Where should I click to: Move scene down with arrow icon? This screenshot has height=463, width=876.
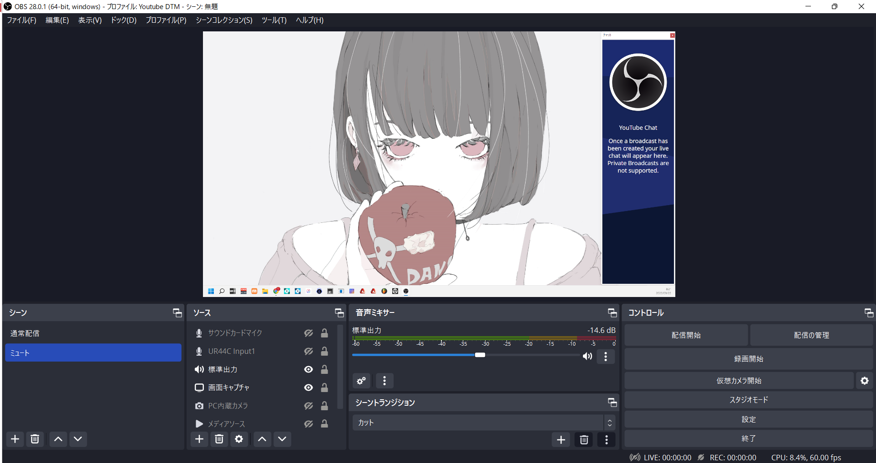tap(78, 439)
